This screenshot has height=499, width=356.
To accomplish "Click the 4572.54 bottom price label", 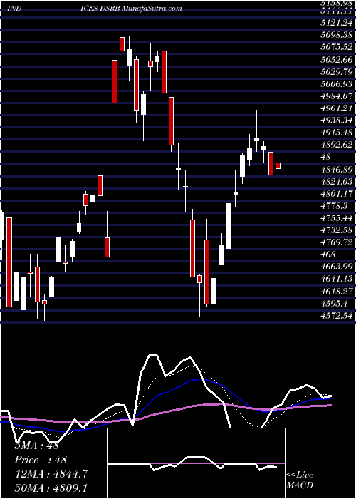I will tap(336, 315).
